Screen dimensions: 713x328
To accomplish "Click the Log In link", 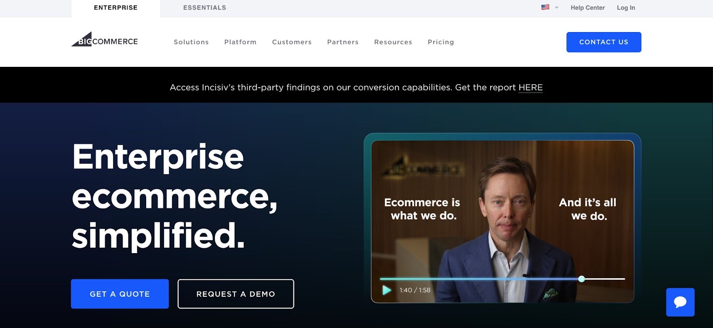I will pyautogui.click(x=626, y=8).
